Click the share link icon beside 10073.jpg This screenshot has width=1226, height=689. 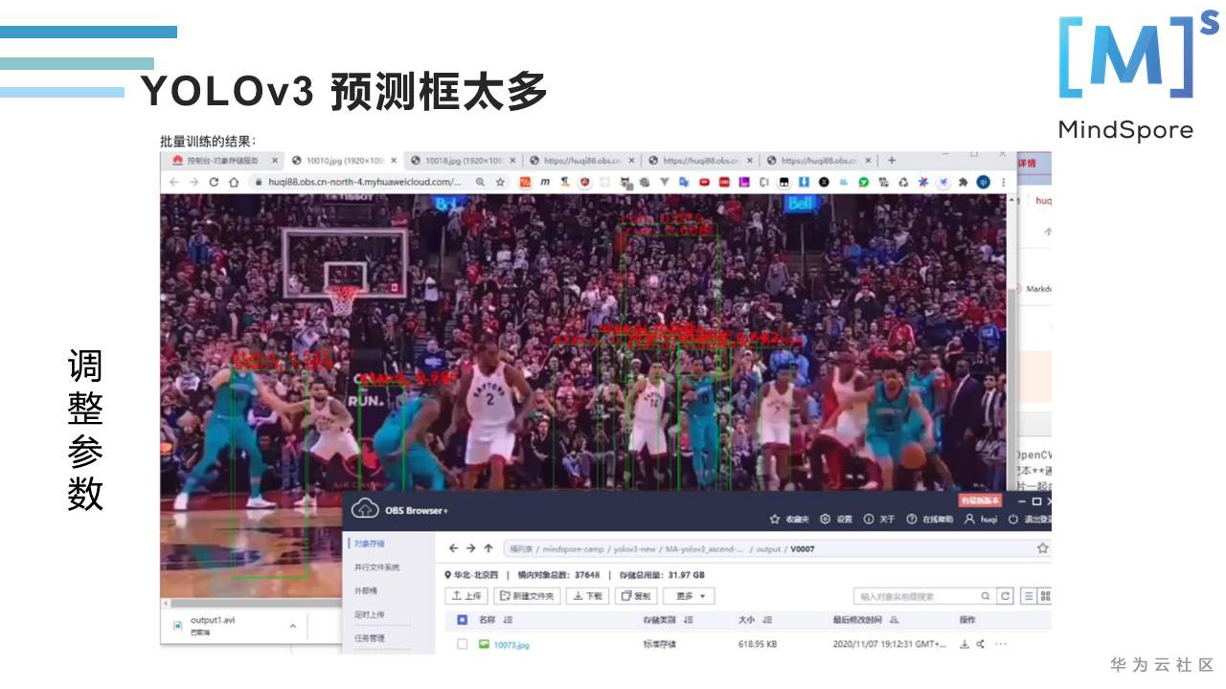(x=978, y=643)
